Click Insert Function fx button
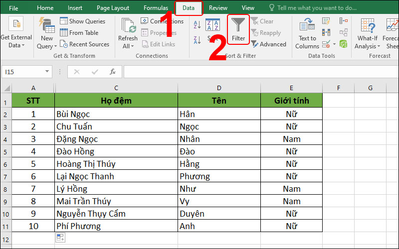The width and height of the screenshot is (399, 249). pos(113,72)
